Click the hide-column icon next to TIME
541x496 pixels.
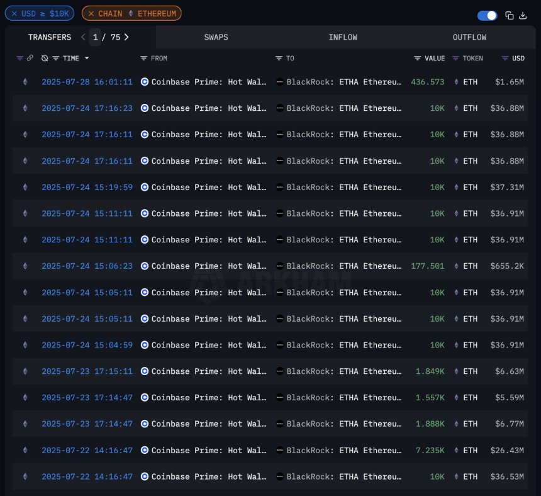click(44, 58)
